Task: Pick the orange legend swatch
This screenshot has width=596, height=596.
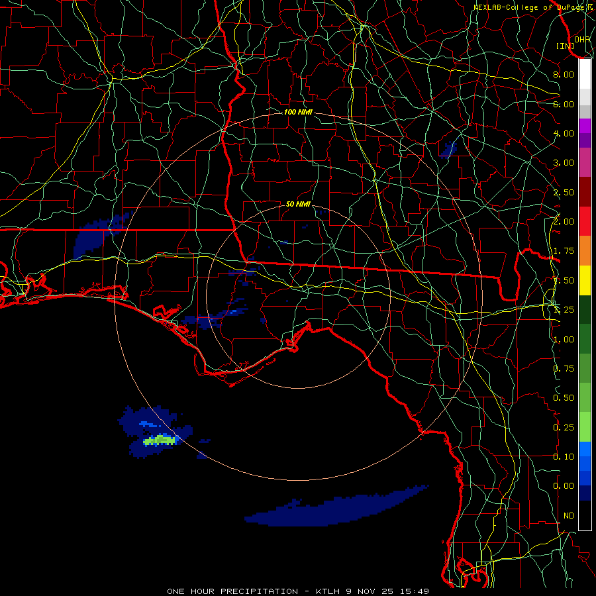Action: pyautogui.click(x=585, y=251)
